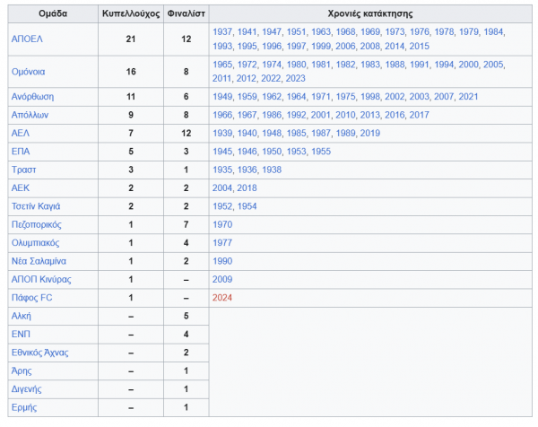Open the Διγενής team link
Image resolution: width=538 pixels, height=427 pixels.
[x=26, y=389]
